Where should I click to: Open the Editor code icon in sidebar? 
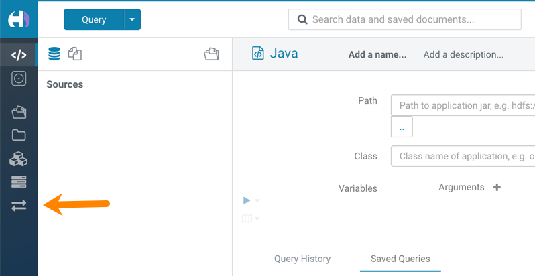(x=19, y=55)
